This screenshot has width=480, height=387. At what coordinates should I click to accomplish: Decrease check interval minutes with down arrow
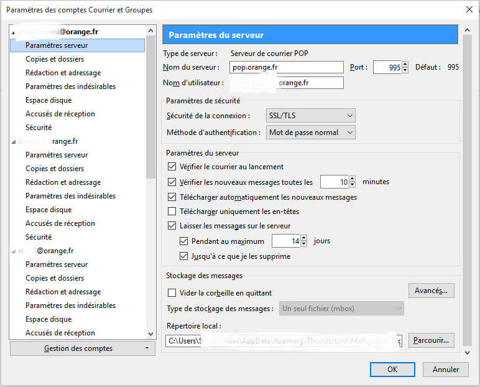point(352,185)
